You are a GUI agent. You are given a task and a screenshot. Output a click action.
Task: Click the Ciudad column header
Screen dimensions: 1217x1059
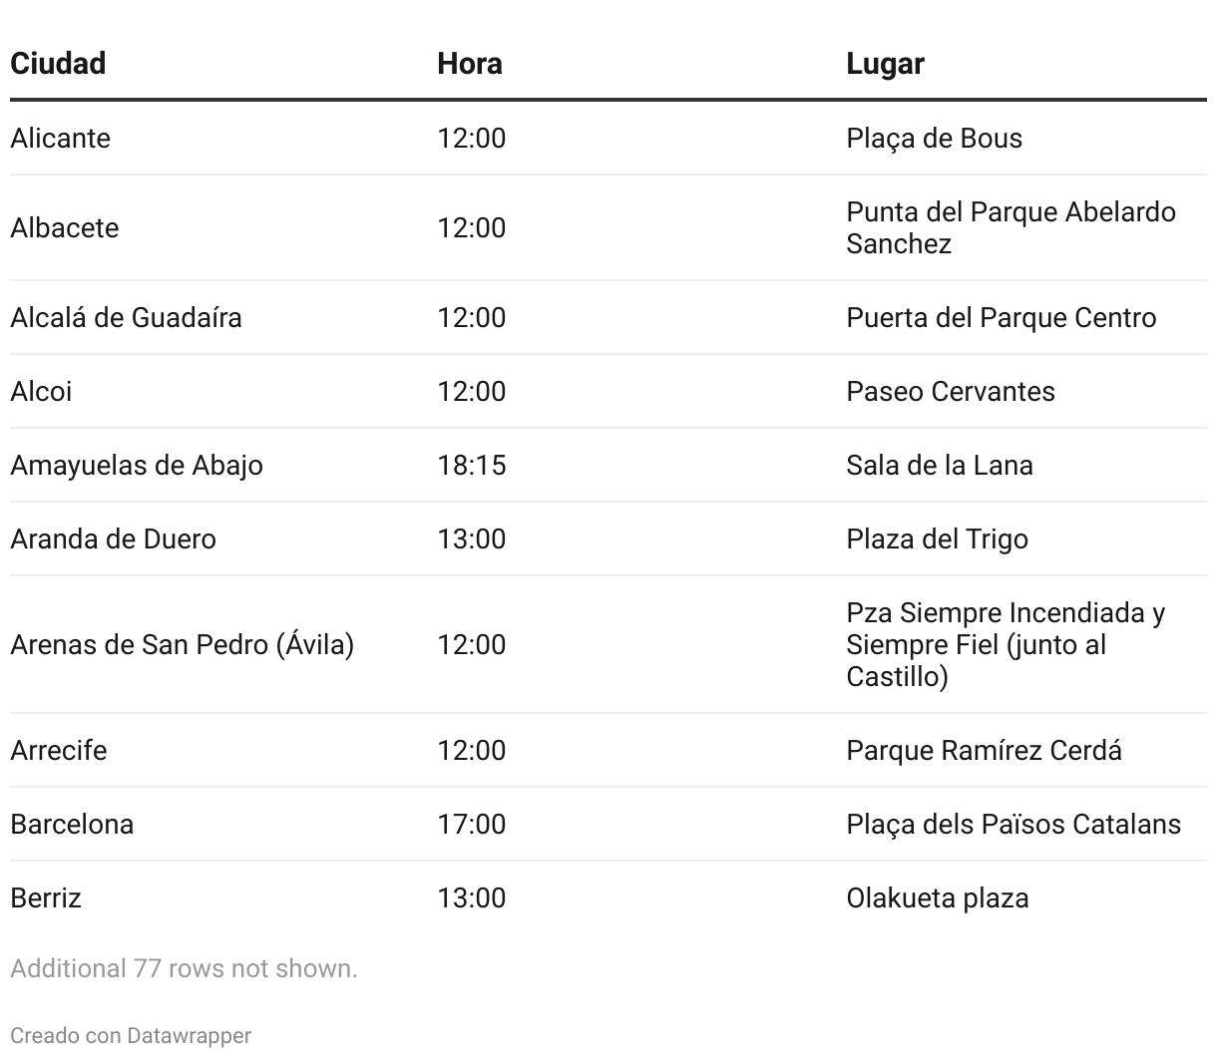click(58, 64)
